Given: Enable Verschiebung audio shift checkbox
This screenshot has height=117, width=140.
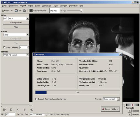Looking at the screenshot, I should click(4, 47).
